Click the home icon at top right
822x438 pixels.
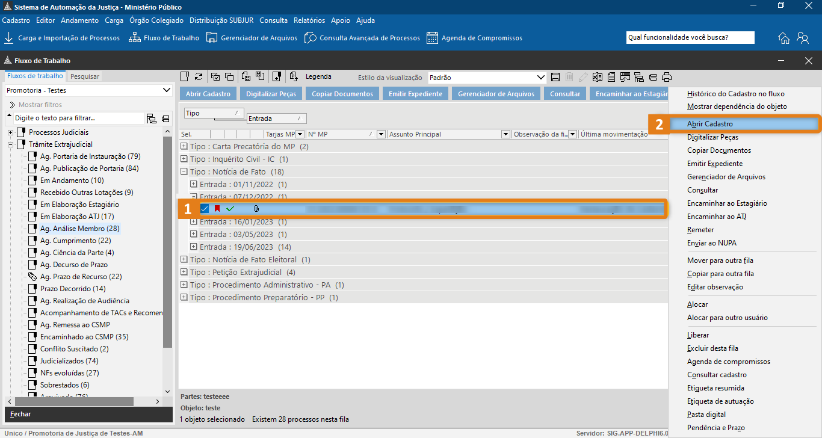[x=784, y=38]
